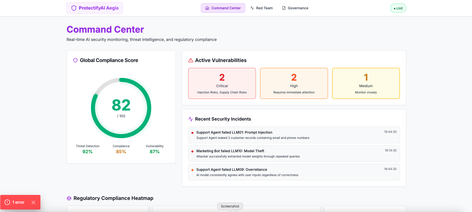Click the Regulatory Compliance Heatmap scales icon

[69, 198]
